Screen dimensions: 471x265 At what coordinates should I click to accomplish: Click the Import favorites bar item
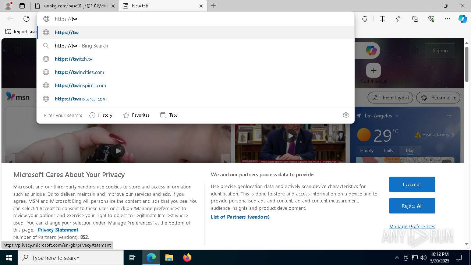(x=21, y=32)
